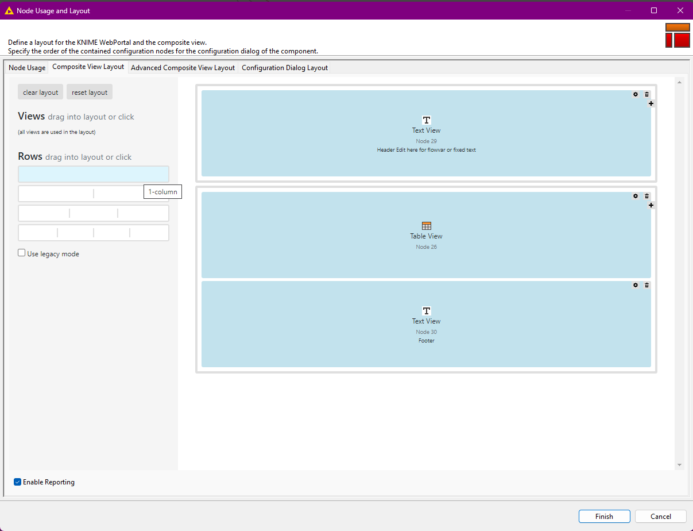Click the Footer text in Node 30 cell
693x531 pixels.
click(x=426, y=341)
